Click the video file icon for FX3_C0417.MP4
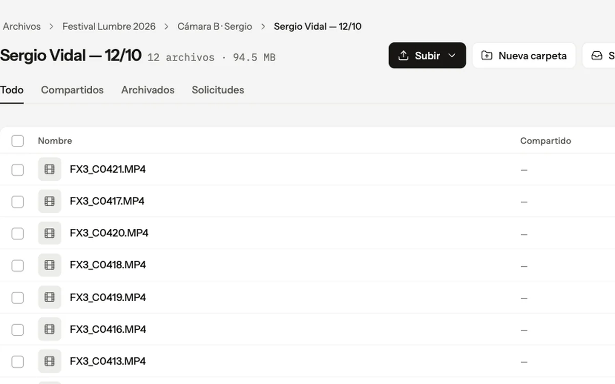 click(50, 201)
